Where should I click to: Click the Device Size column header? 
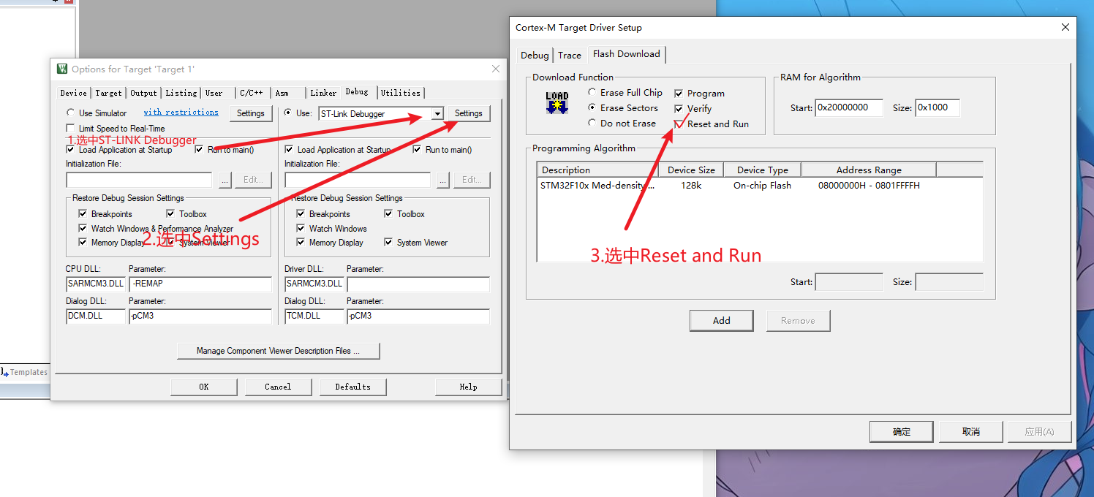click(x=691, y=170)
